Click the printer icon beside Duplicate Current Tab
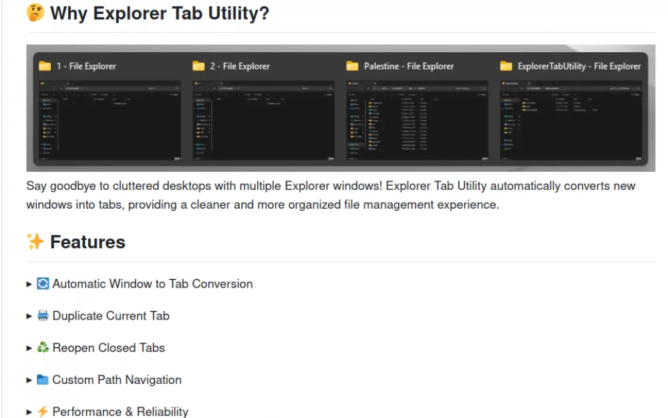668x418 pixels. tap(43, 316)
